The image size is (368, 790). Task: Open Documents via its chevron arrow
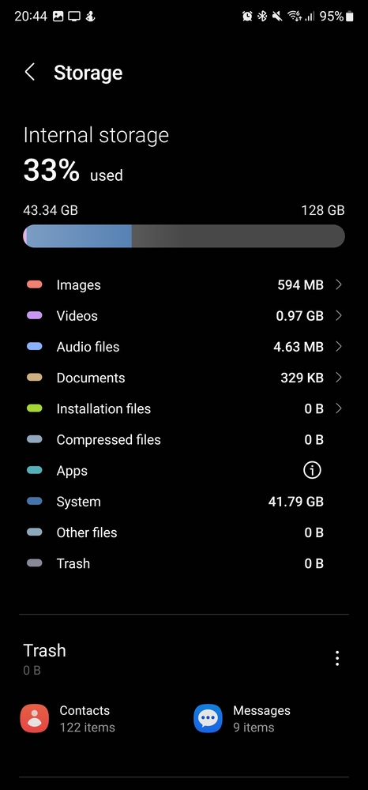click(x=339, y=378)
